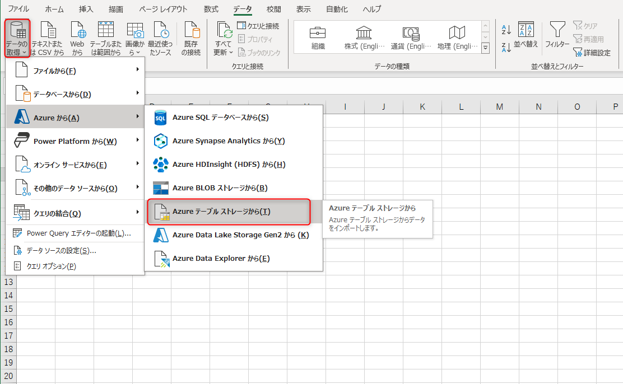
Task: Click 再適用 filter button
Action: 588,39
